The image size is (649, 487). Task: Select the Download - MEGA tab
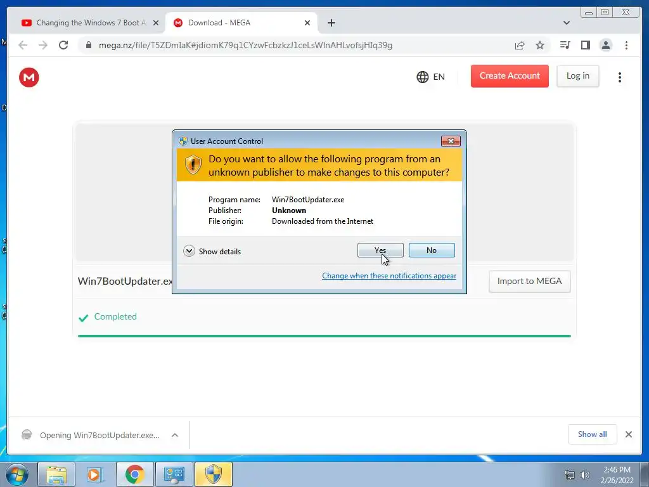point(241,23)
